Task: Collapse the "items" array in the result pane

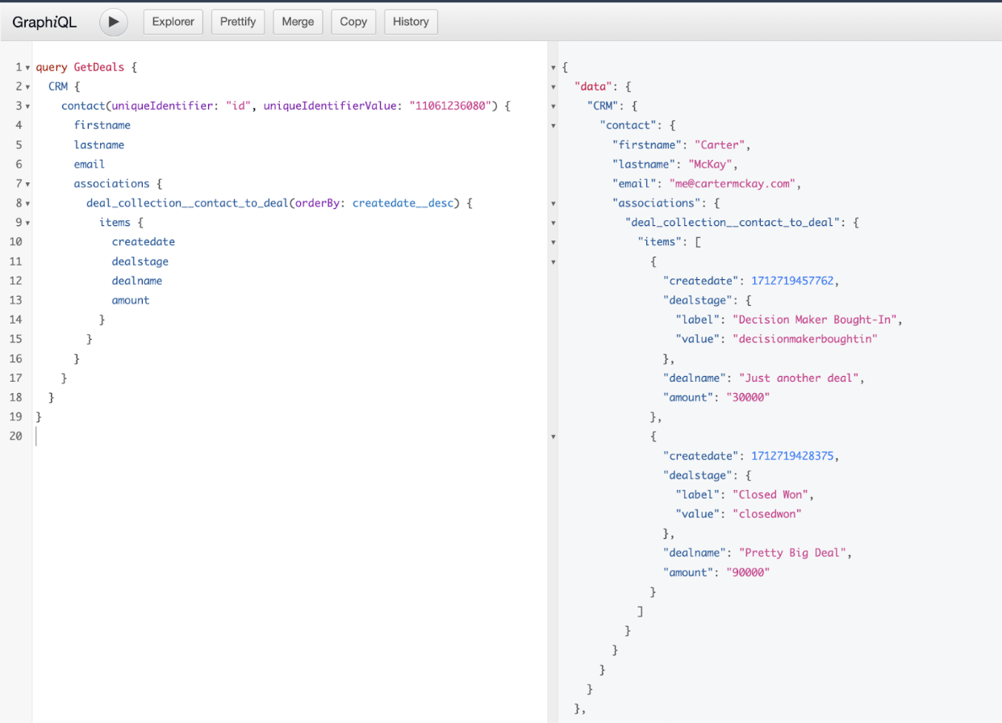Action: (553, 242)
